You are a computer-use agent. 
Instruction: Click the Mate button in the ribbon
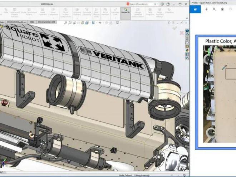(x=6, y=11)
